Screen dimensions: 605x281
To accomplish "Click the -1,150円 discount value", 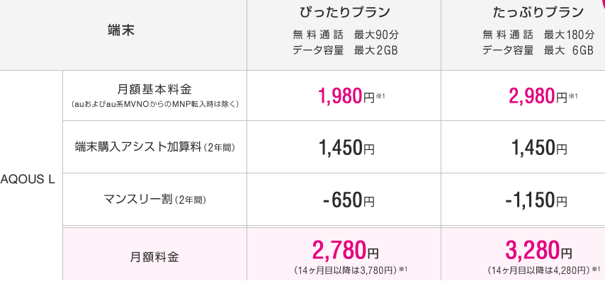I will pos(536,200).
